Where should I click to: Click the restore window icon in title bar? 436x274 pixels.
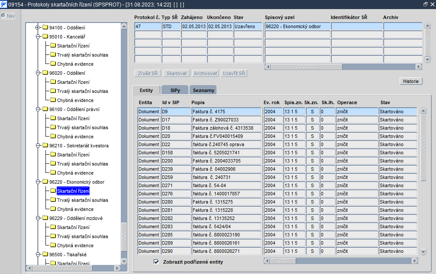tap(426, 4)
